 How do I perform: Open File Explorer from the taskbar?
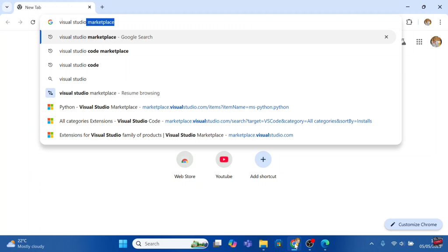[x=263, y=244]
